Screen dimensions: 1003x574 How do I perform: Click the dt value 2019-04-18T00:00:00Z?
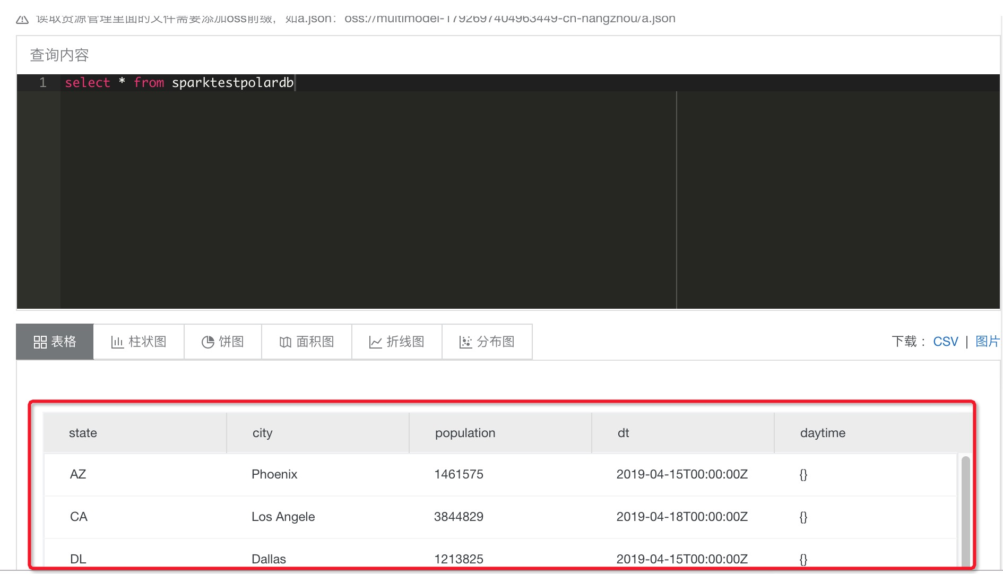(x=682, y=517)
